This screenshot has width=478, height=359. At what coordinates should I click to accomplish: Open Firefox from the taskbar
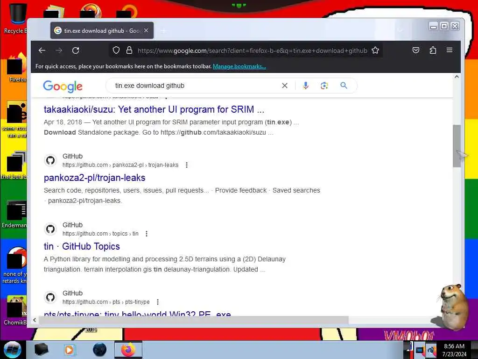tap(128, 350)
